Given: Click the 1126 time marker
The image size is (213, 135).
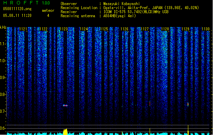Looking at the screenshot, I should coord(124,29).
